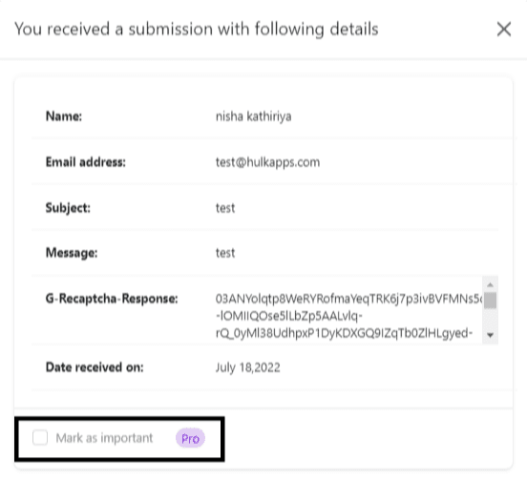Select the name value nisha kathiriya
The width and height of the screenshot is (527, 480).
[x=253, y=116]
